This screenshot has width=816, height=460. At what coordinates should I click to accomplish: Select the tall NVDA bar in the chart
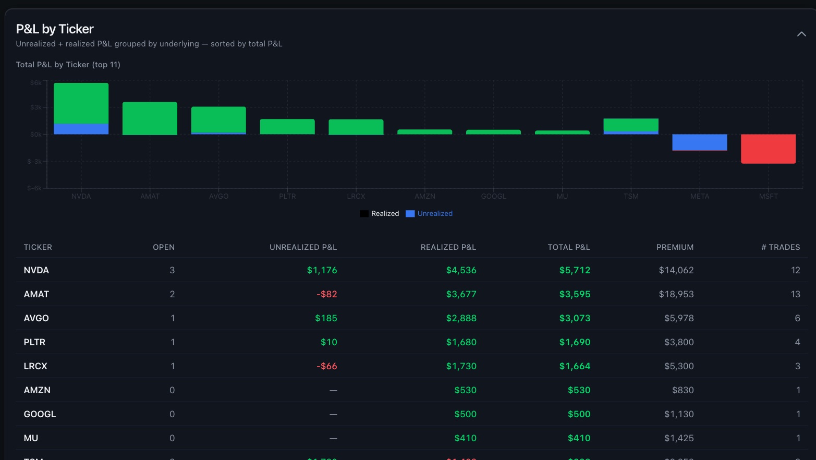[81, 104]
